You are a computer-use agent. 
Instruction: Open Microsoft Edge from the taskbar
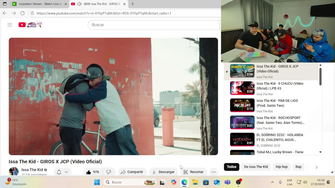coord(184,182)
